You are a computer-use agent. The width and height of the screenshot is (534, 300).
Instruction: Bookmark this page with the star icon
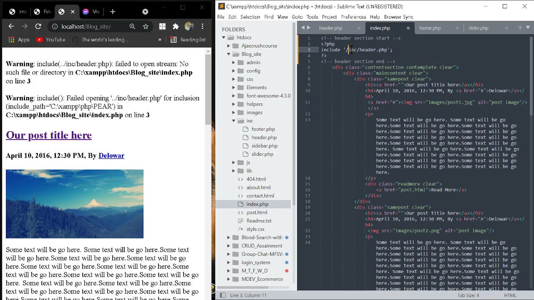click(x=146, y=27)
